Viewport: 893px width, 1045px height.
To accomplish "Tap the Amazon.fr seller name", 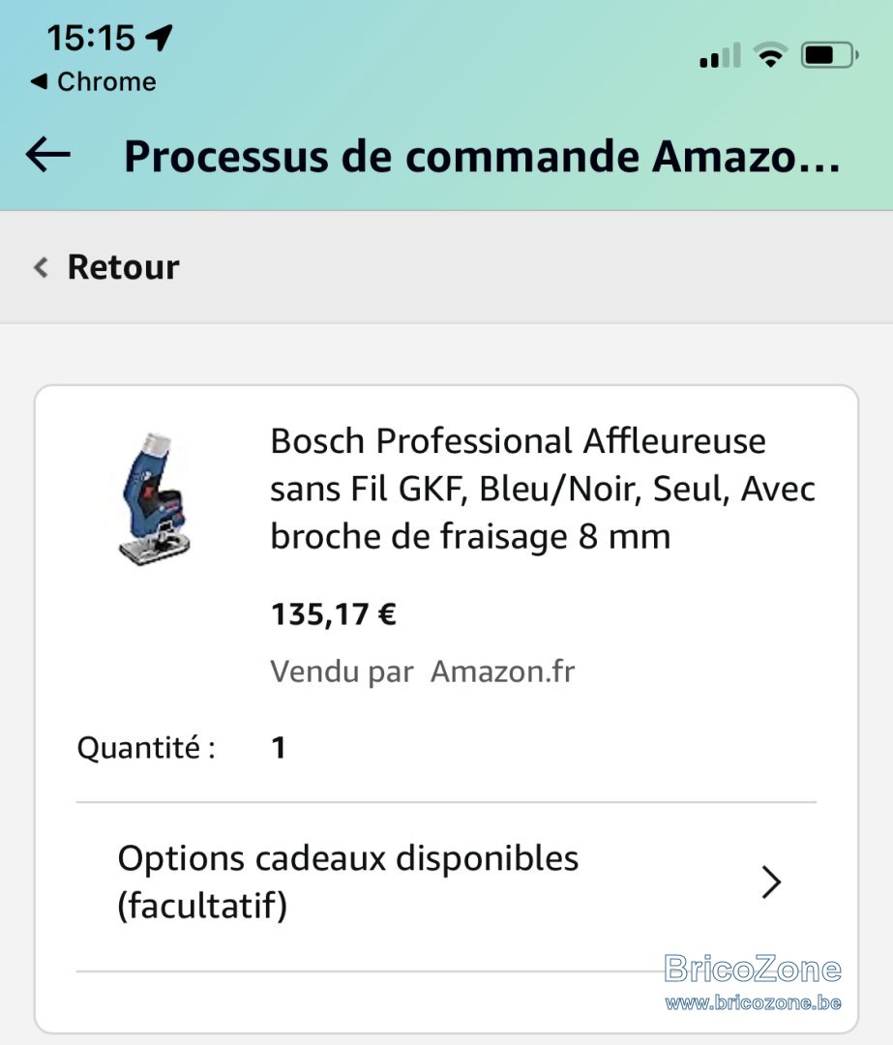I will pos(502,672).
